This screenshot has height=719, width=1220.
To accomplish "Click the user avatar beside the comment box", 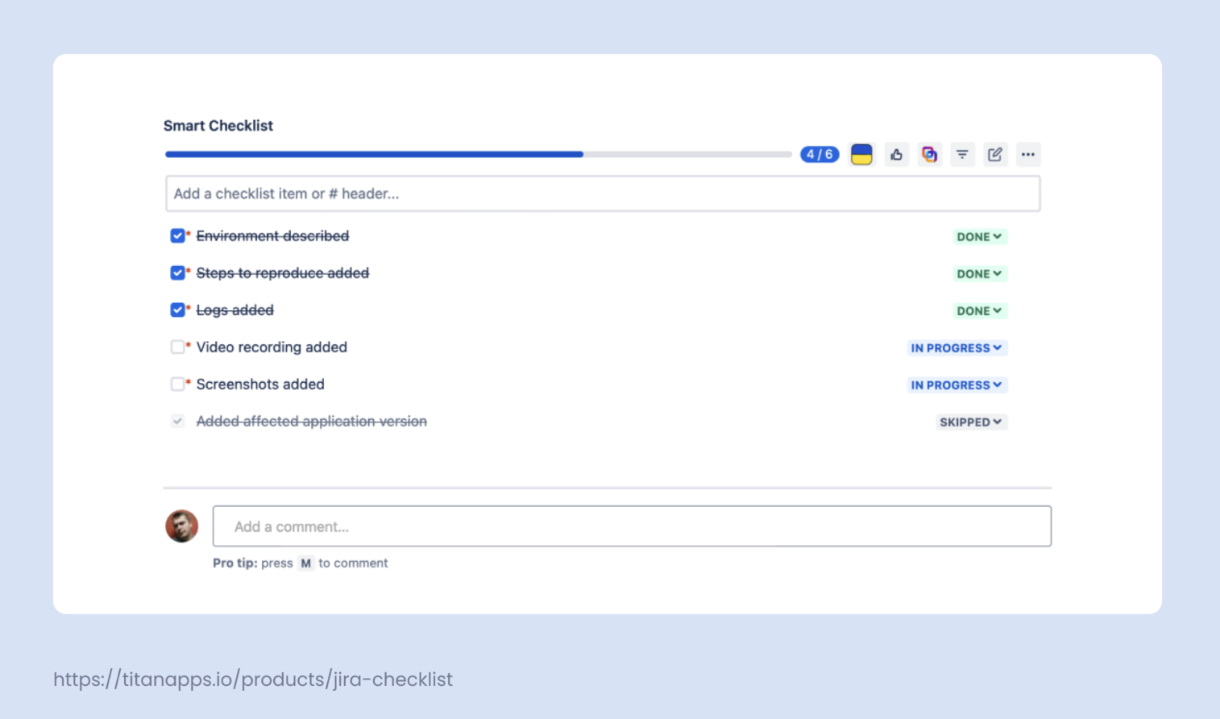I will [182, 526].
